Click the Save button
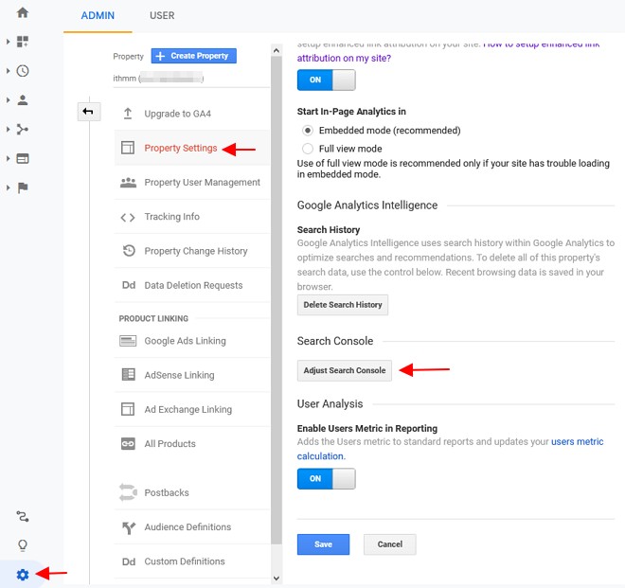Image resolution: width=625 pixels, height=588 pixels. pyautogui.click(x=323, y=544)
